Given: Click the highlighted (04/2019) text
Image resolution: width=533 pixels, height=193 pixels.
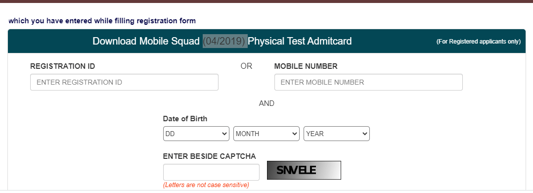Looking at the screenshot, I should (225, 41).
